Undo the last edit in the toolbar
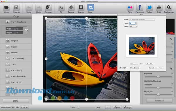The image size is (176, 111). click(29, 8)
